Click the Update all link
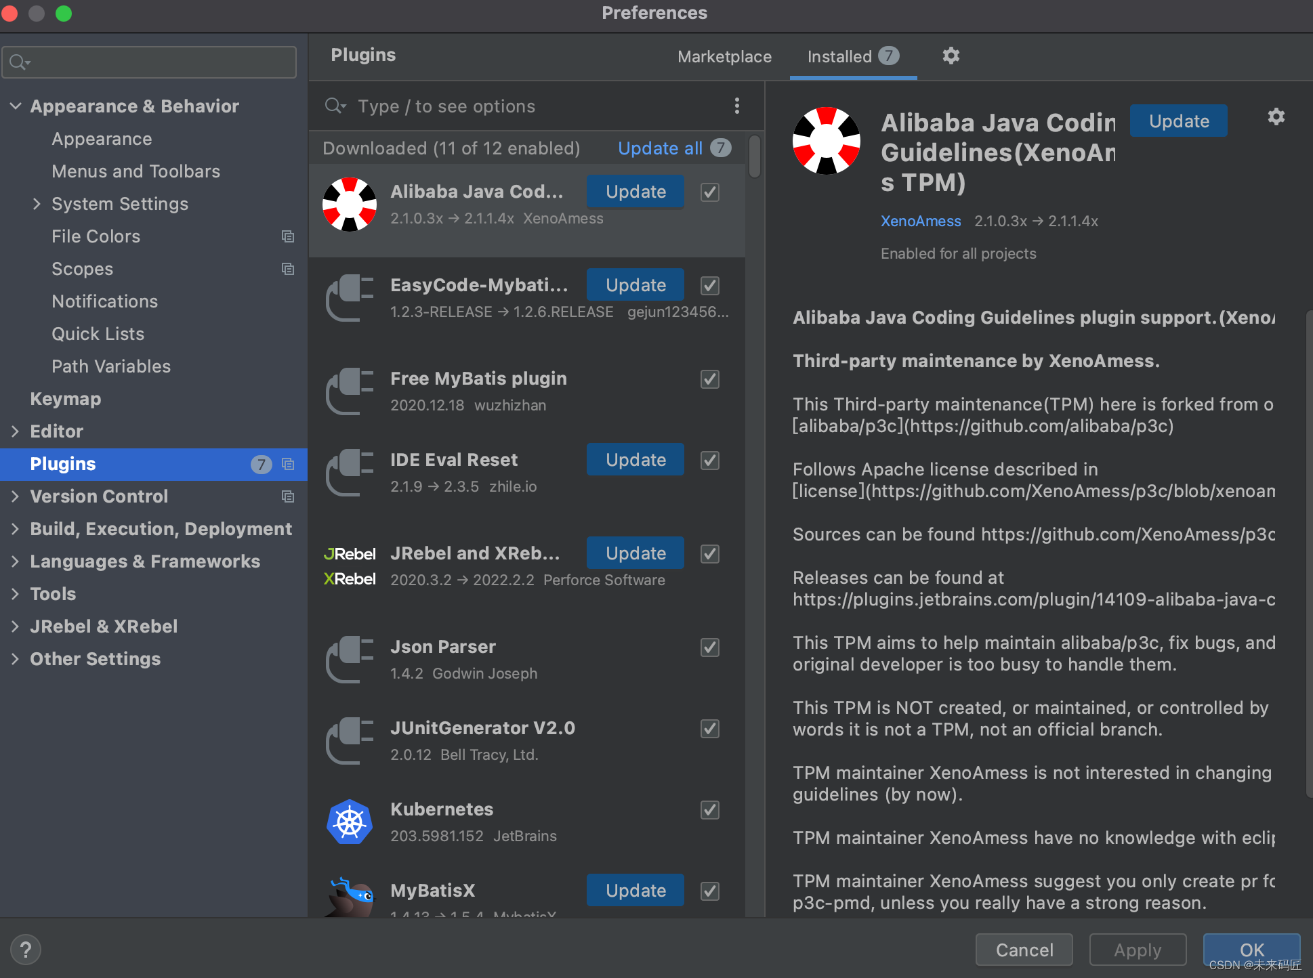The image size is (1313, 978). click(x=660, y=148)
